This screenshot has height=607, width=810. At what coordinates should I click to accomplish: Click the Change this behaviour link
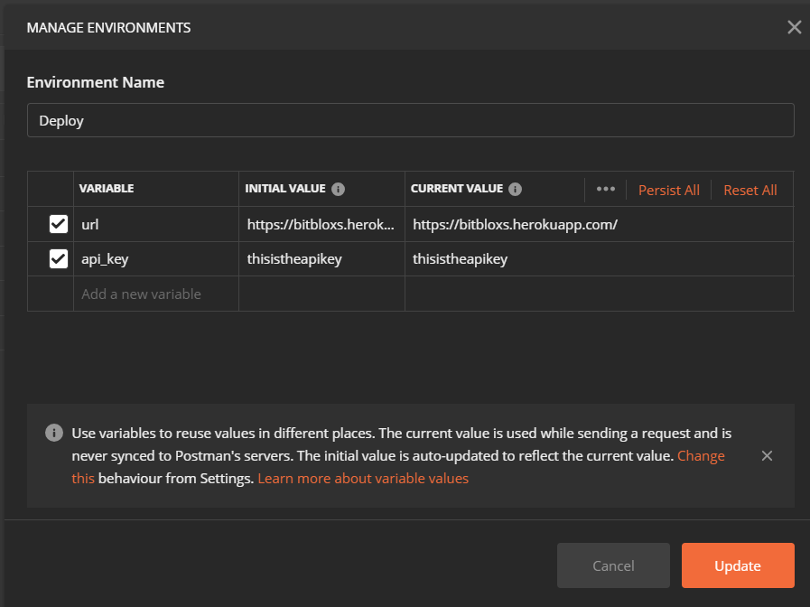click(x=701, y=456)
